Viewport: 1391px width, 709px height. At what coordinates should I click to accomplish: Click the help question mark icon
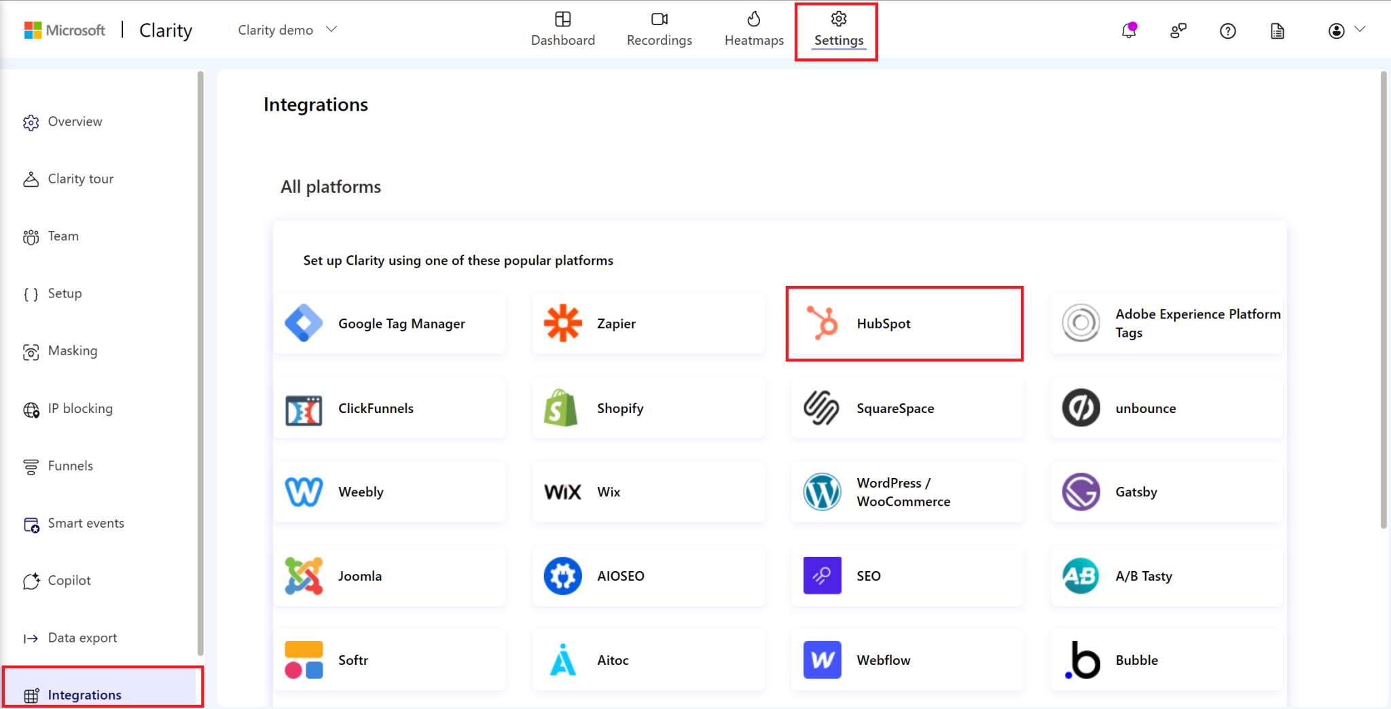1227,31
